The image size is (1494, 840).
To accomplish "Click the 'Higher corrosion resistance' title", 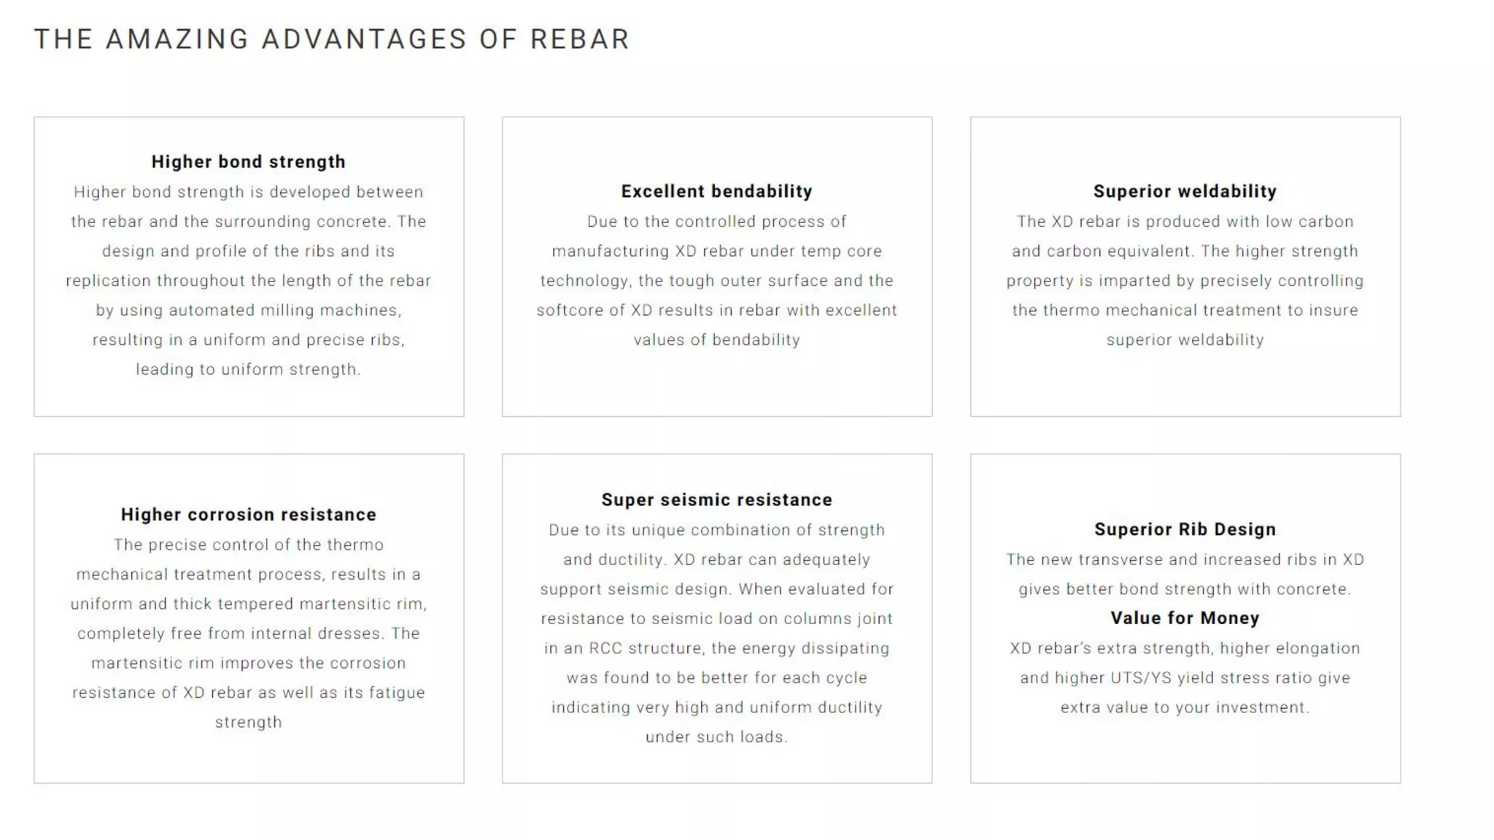I will pos(249,515).
